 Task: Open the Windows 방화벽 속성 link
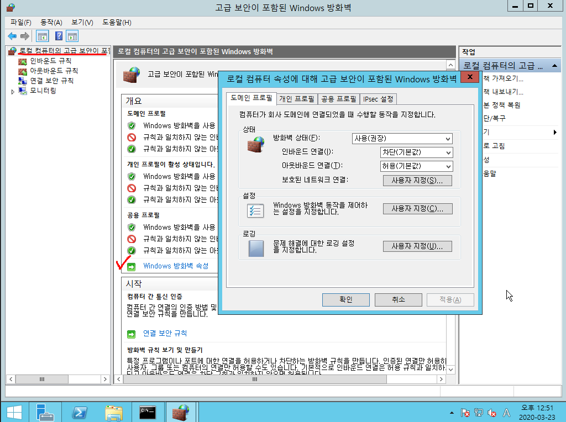click(176, 266)
